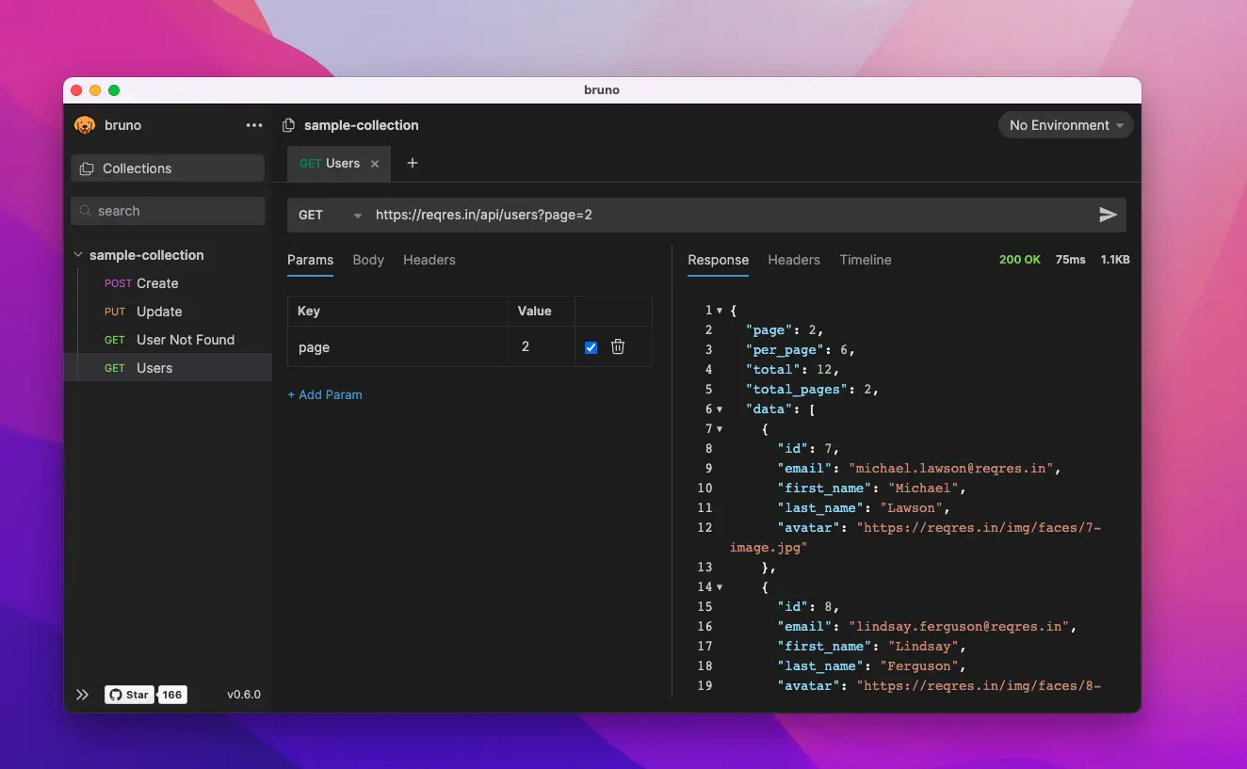This screenshot has height=769, width=1247.
Task: Click the bruno dog logo icon
Action: click(x=85, y=125)
